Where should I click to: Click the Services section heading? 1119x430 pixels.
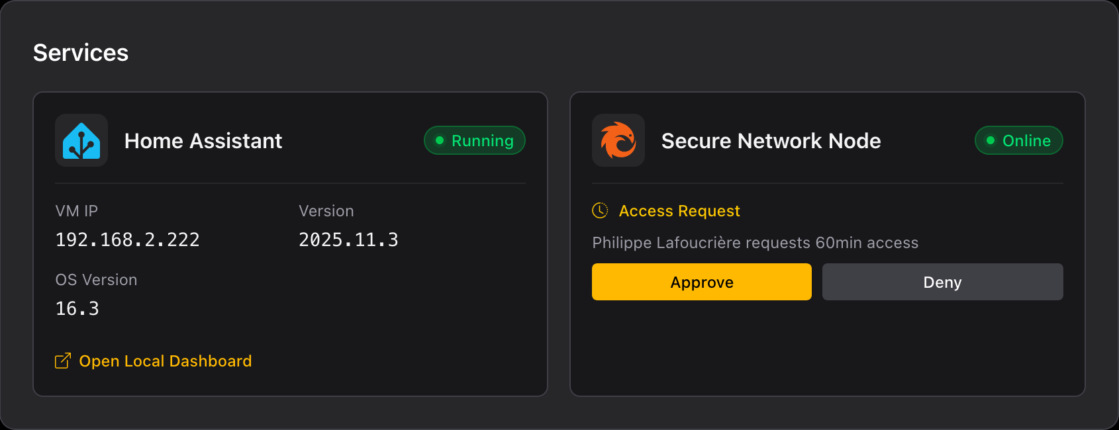coord(81,53)
